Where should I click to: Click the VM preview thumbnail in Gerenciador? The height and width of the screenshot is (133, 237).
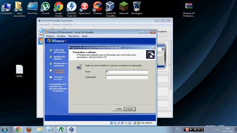[161, 56]
